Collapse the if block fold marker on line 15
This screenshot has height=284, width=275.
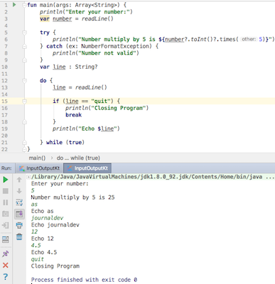(24, 102)
